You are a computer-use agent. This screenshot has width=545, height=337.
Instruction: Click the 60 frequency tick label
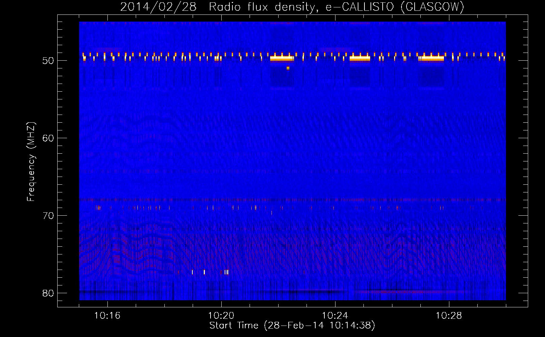[x=49, y=138]
